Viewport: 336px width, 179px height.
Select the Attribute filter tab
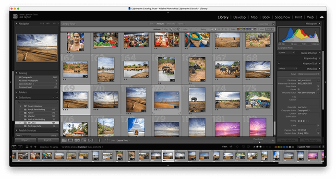point(160,24)
